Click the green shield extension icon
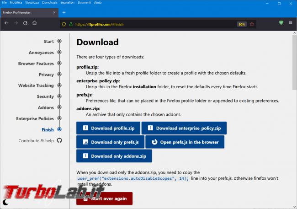The height and width of the screenshot is (209, 297). tap(281, 23)
